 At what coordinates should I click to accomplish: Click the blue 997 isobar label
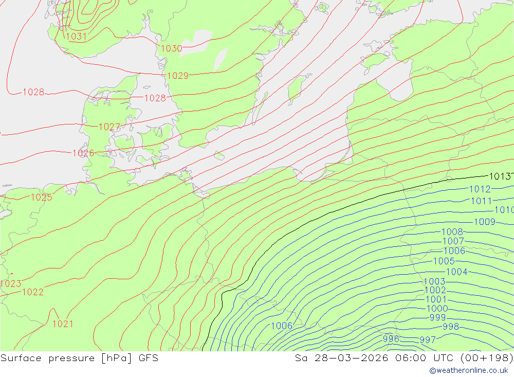coord(428,339)
